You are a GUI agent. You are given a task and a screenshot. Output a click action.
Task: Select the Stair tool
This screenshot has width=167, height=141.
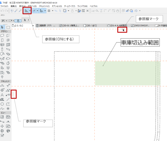8,73
